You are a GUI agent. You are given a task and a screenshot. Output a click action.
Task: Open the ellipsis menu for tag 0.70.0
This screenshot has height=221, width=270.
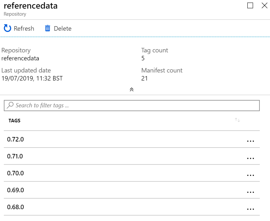tap(251, 174)
